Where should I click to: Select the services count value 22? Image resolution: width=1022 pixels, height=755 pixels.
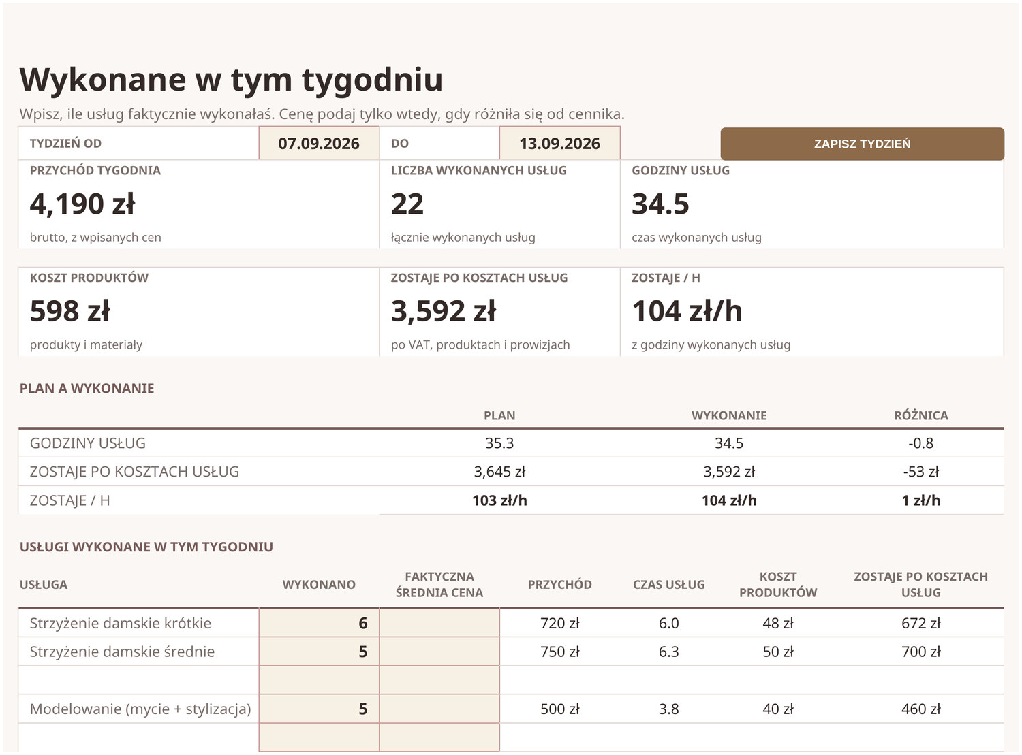point(407,204)
